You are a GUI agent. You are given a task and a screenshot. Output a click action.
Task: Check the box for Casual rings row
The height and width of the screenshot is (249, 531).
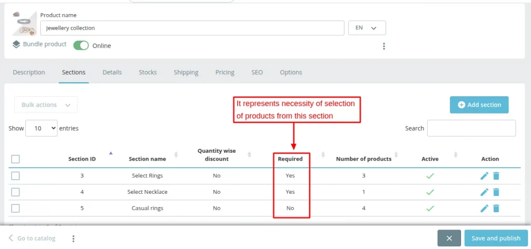pyautogui.click(x=15, y=208)
